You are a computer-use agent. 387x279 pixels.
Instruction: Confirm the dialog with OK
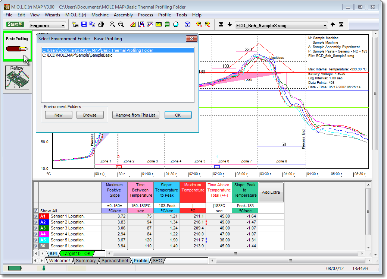point(178,115)
